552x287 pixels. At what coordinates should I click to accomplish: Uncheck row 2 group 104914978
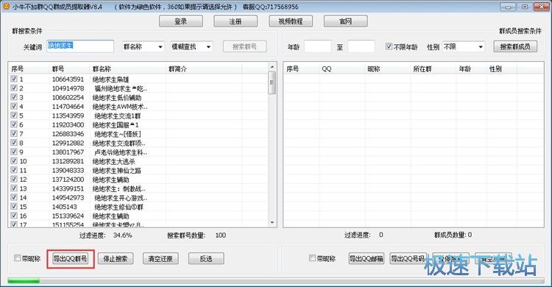point(14,88)
